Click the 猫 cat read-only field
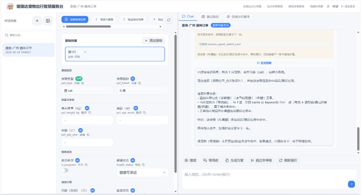361x195 pixels. click(x=87, y=91)
